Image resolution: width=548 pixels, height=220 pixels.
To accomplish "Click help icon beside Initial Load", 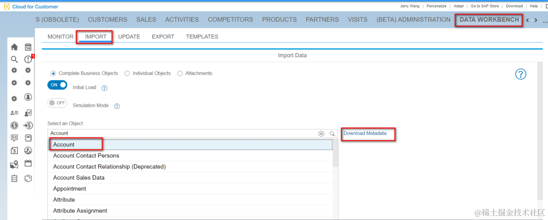I will coord(104,88).
